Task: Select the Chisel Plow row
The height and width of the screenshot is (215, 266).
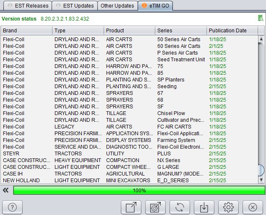Action: point(129,113)
